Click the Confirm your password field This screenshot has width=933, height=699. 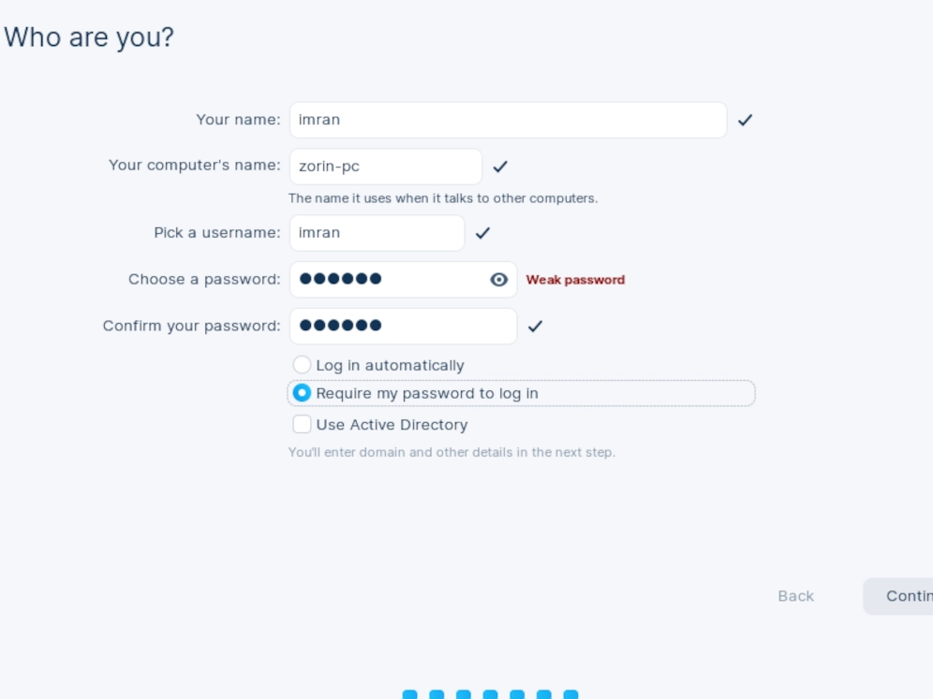[x=404, y=326]
